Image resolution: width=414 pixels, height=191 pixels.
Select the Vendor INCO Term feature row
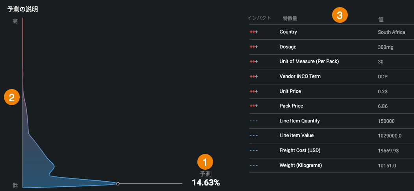tap(300, 76)
